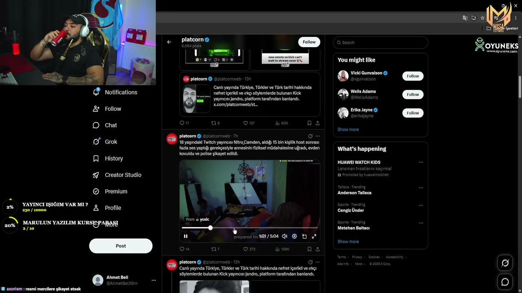Show more trends under What's happening

pos(348,242)
